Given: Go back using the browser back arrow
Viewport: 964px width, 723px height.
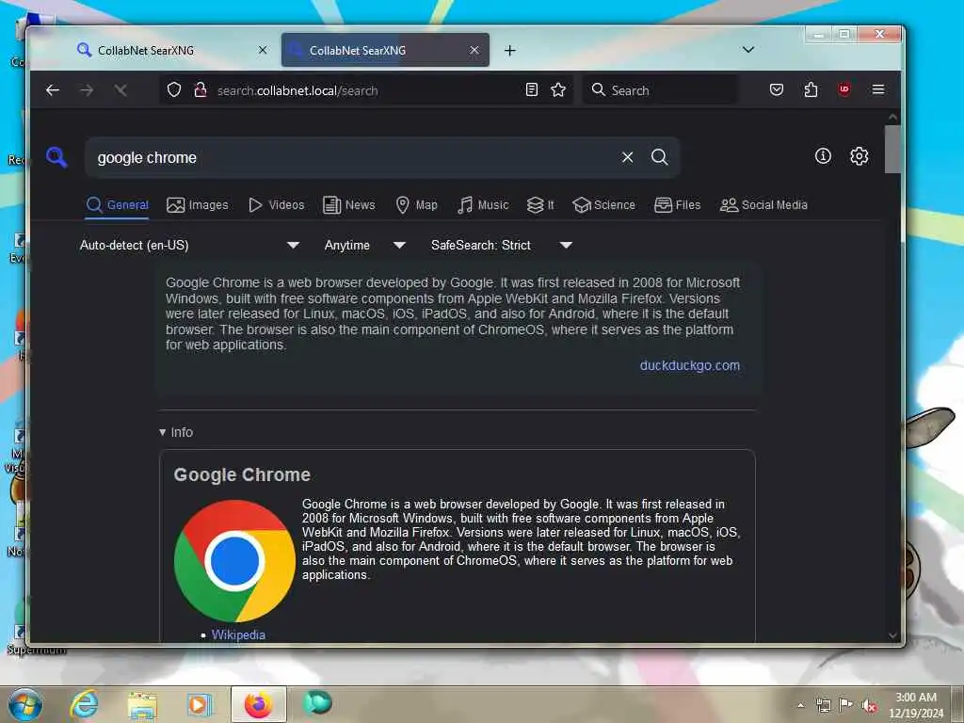Looking at the screenshot, I should [x=53, y=90].
